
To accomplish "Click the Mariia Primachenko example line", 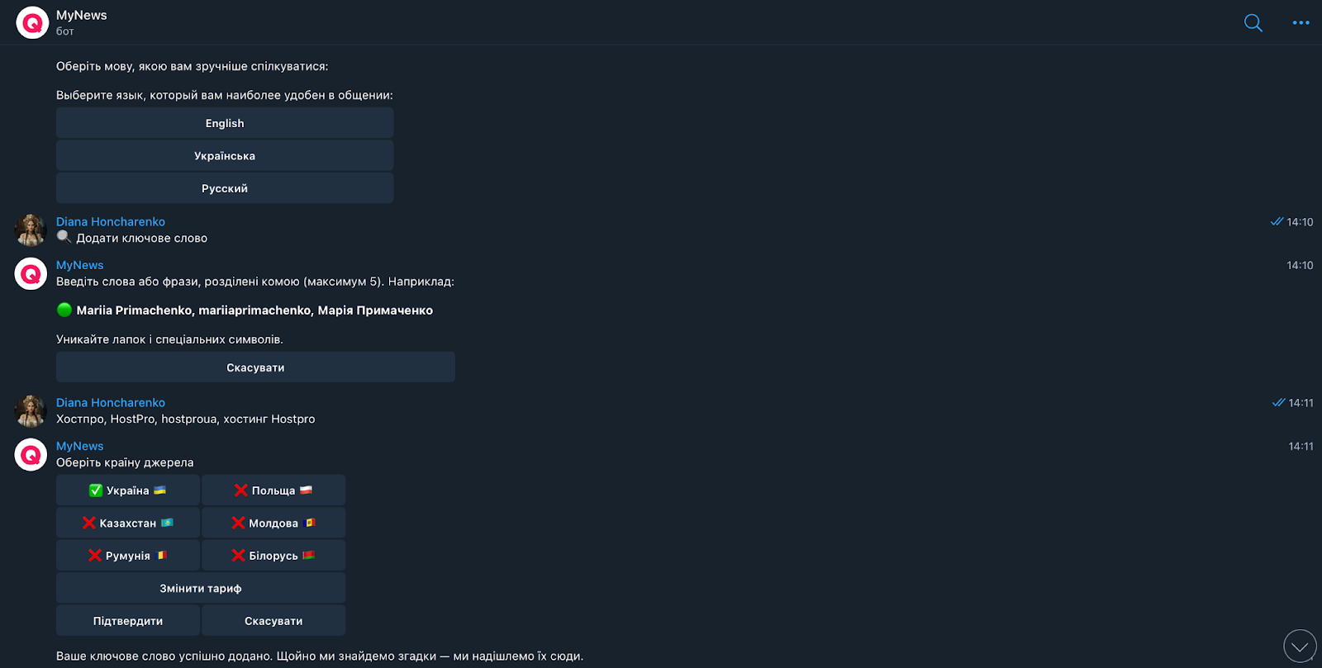I will tap(245, 310).
